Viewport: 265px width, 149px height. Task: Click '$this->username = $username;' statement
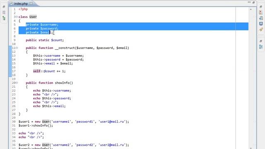pyautogui.click(x=58, y=56)
